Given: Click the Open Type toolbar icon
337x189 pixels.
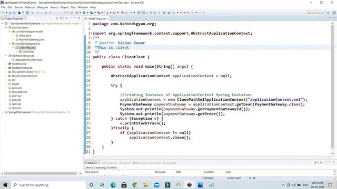Looking at the screenshot, I should click(122, 13).
